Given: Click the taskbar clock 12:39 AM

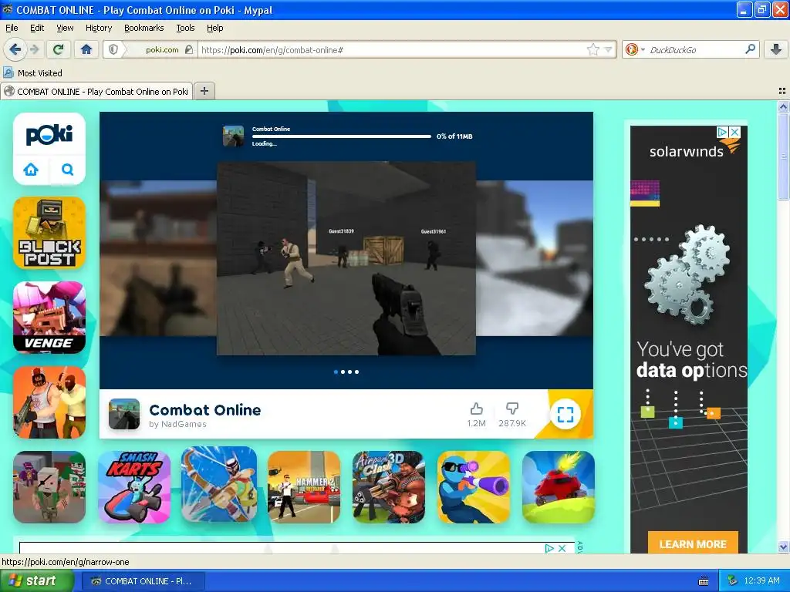Looking at the screenshot, I should point(761,581).
